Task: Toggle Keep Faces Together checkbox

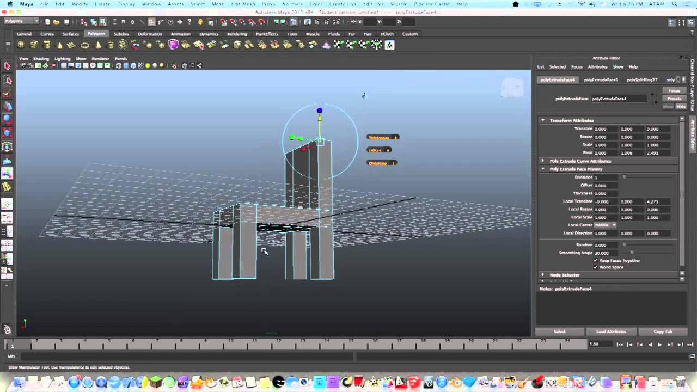Action: [596, 260]
